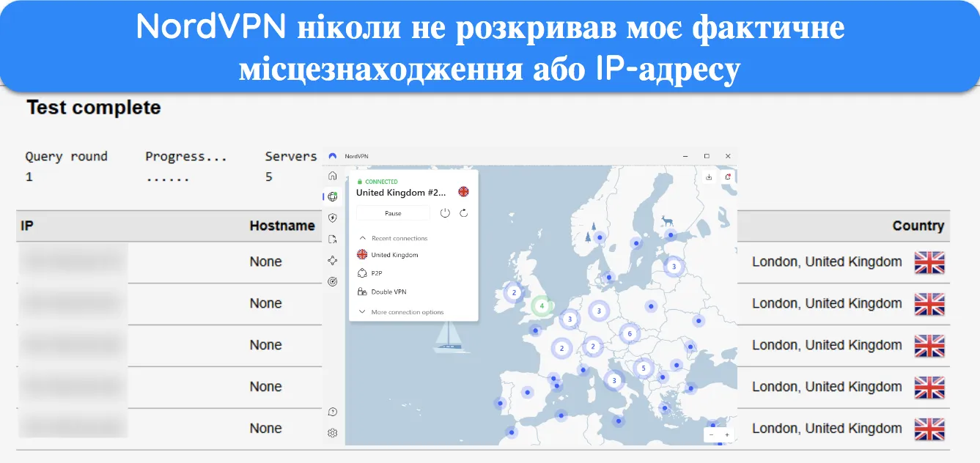Open the help question mark icon

point(333,412)
